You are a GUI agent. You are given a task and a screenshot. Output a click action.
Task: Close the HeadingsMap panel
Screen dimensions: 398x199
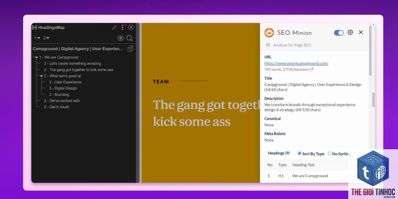point(131,27)
